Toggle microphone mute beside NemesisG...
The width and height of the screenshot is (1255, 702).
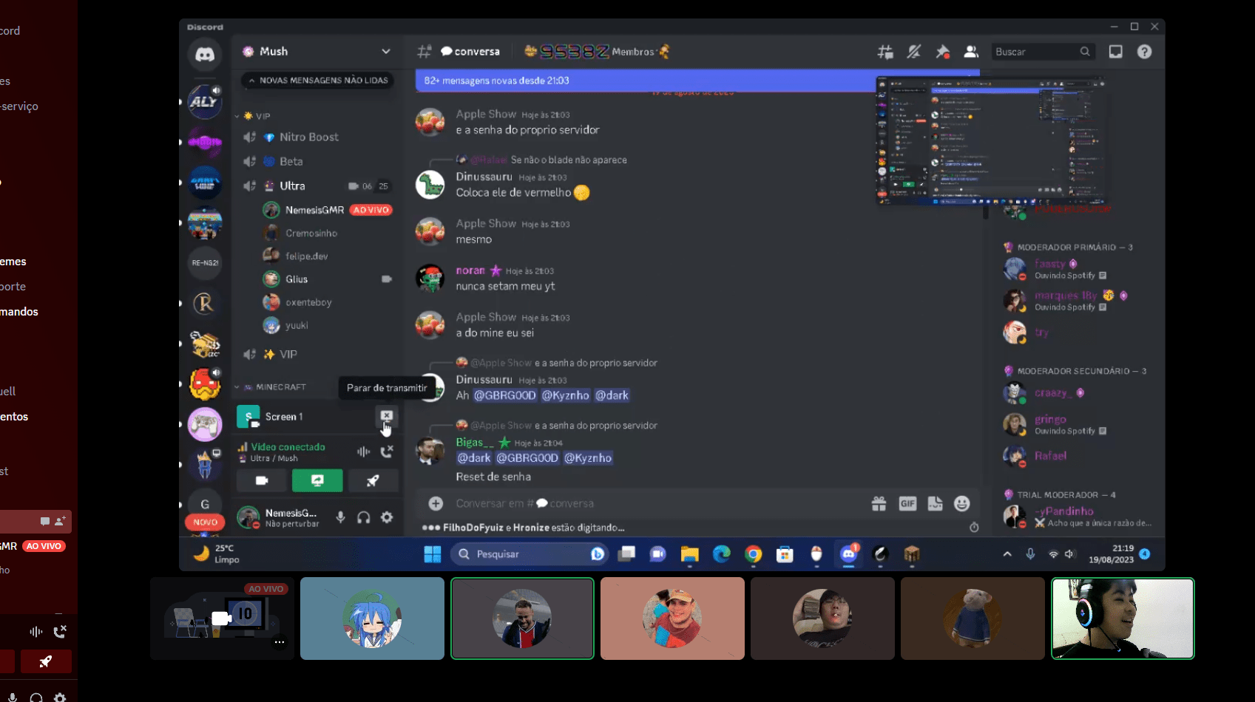click(340, 517)
